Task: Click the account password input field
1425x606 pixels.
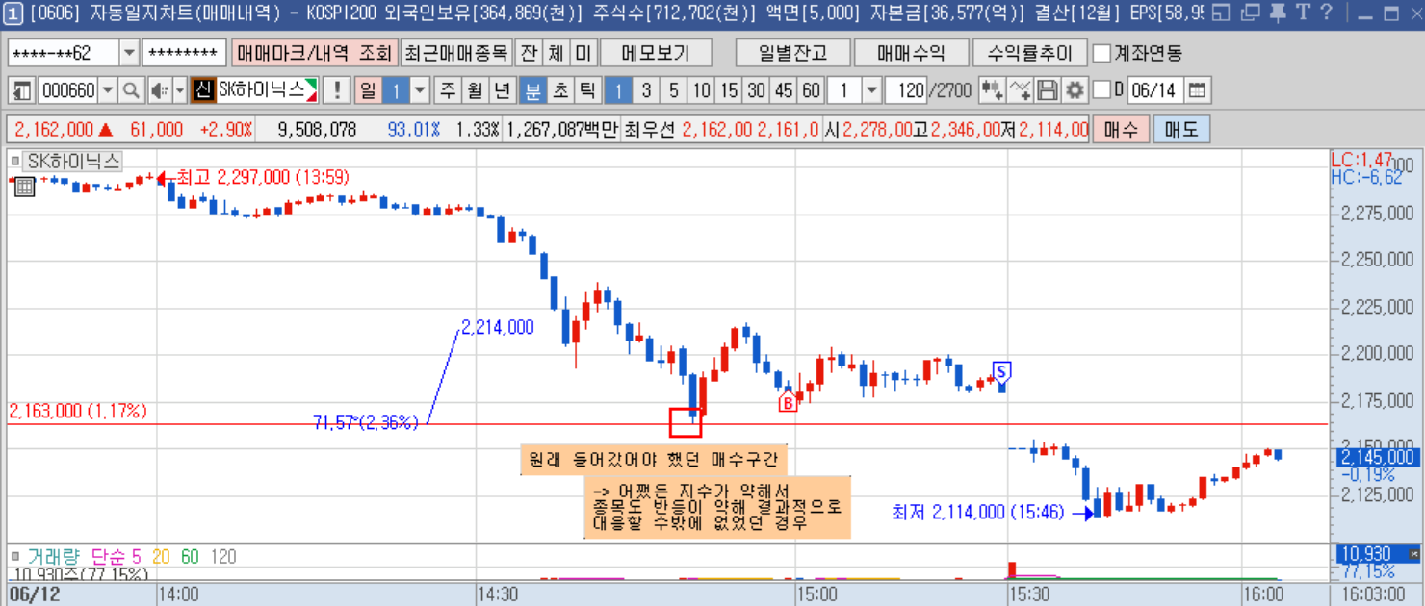Action: pyautogui.click(x=185, y=53)
